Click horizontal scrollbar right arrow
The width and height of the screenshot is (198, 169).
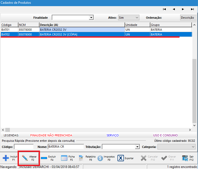click(x=190, y=130)
